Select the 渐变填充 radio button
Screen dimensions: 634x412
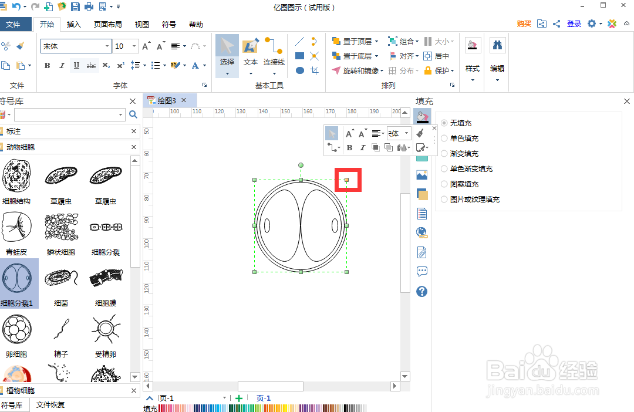444,153
